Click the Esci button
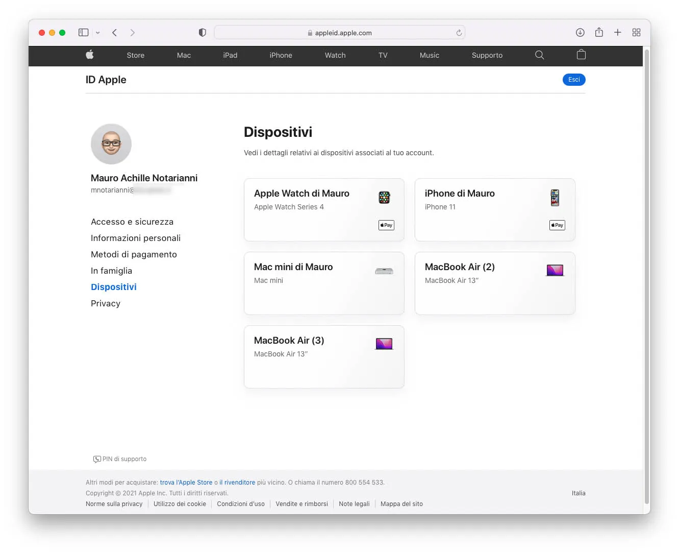Image resolution: width=679 pixels, height=552 pixels. point(573,80)
